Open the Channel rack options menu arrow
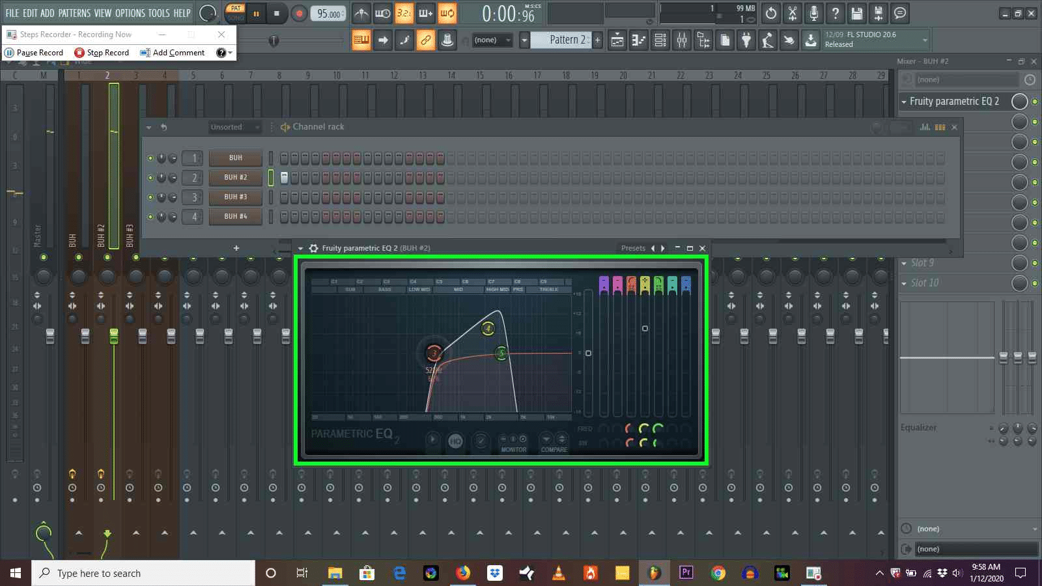This screenshot has height=586, width=1042. point(149,127)
